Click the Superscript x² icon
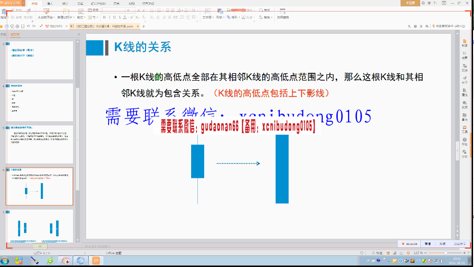The width and height of the screenshot is (474, 267). (132, 18)
